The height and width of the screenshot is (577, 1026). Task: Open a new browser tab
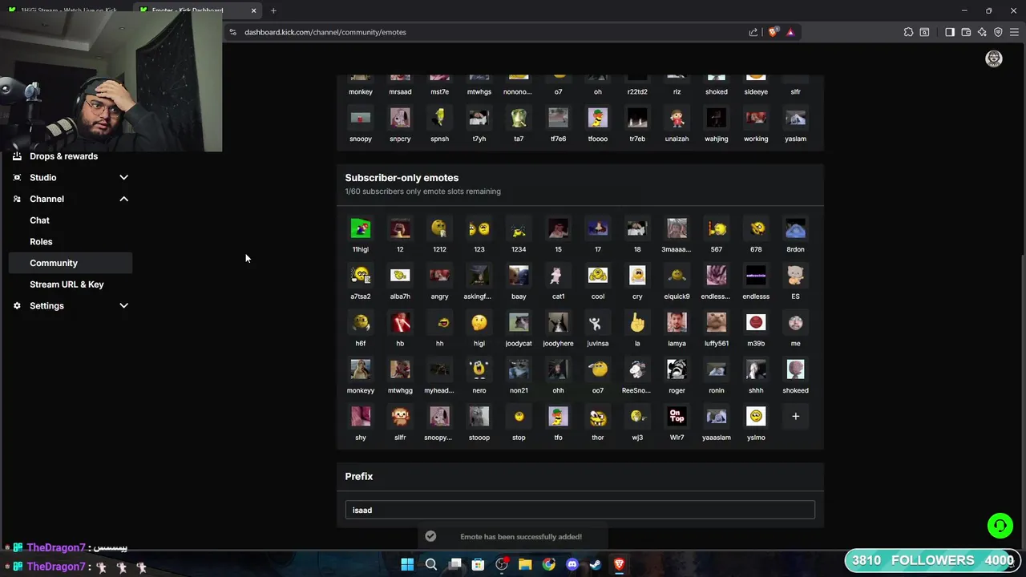click(x=273, y=10)
